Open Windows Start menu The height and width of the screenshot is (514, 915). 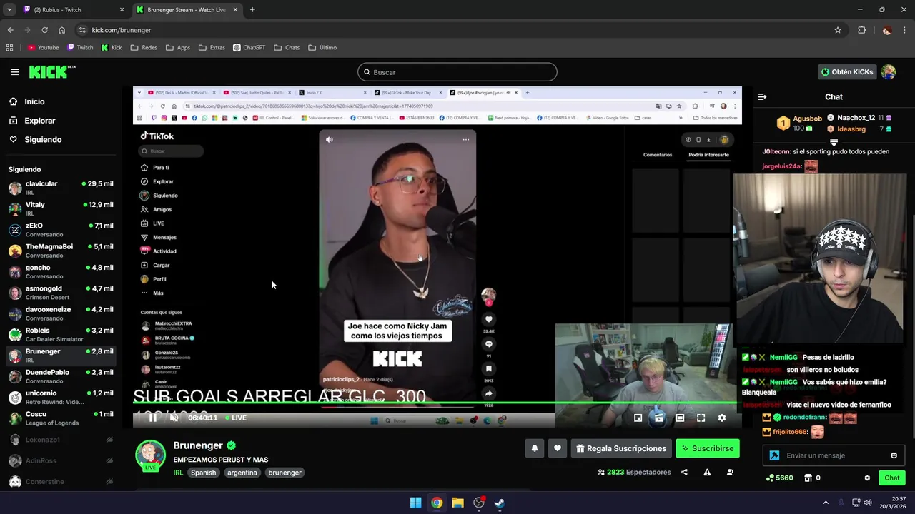pos(415,503)
